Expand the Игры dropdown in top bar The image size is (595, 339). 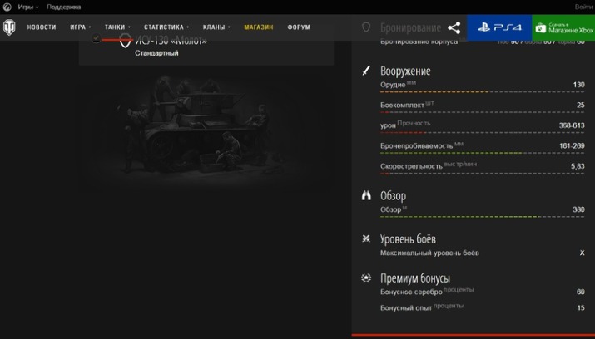point(28,7)
